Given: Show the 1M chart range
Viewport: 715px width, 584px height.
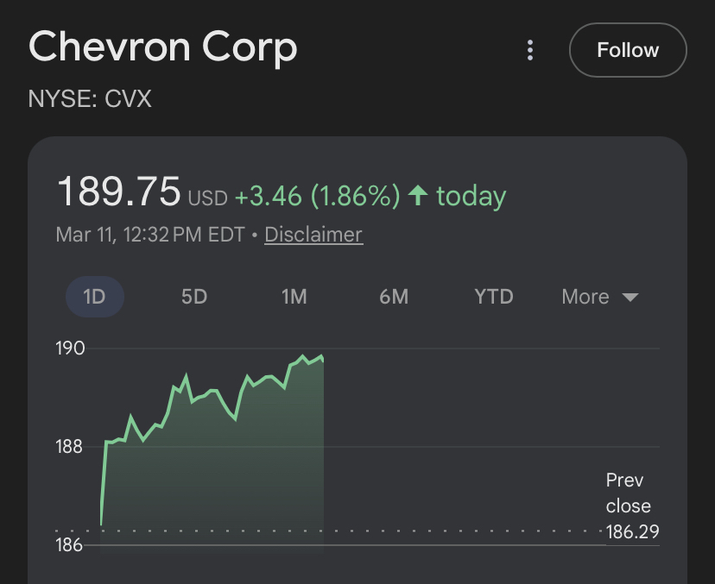Looking at the screenshot, I should coord(294,297).
